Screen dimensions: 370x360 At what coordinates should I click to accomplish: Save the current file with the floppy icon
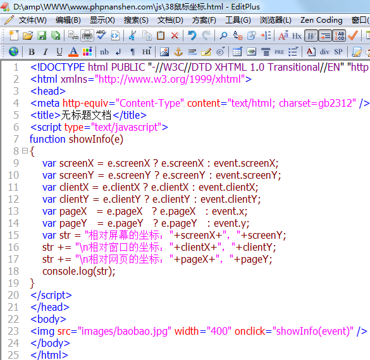[x=42, y=35]
